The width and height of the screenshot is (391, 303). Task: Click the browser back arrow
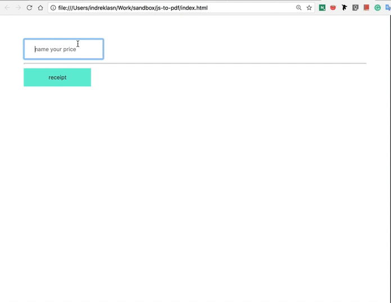(x=7, y=8)
